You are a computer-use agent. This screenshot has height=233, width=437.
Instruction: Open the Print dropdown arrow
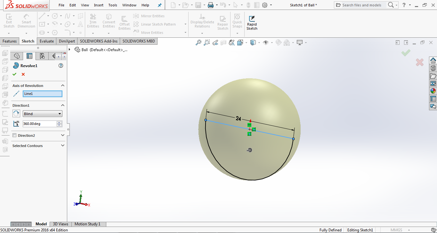[217, 5]
